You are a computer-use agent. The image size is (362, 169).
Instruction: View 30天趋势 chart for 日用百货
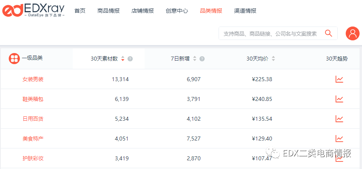point(339,119)
